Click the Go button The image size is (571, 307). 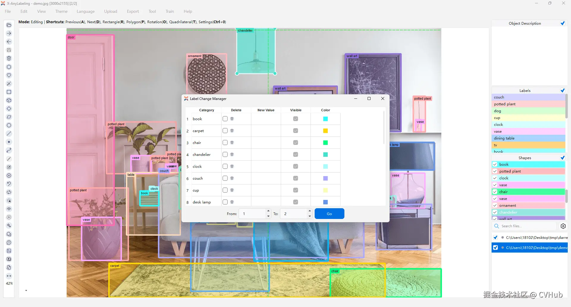[x=329, y=214]
